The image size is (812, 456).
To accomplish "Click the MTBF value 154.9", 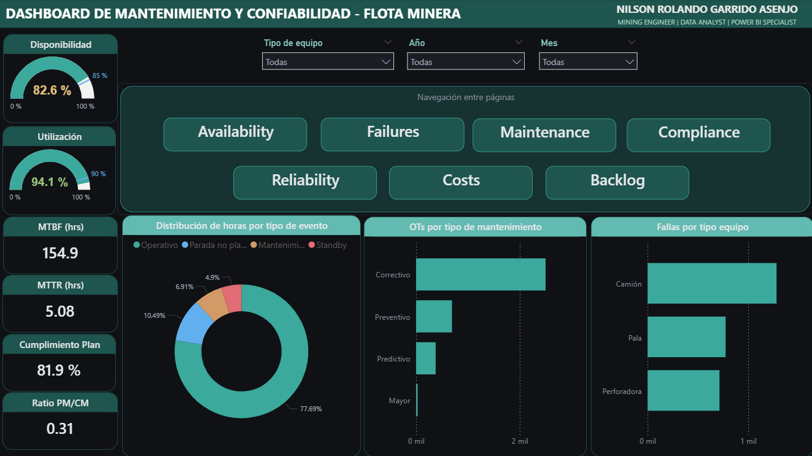I will coord(60,253).
